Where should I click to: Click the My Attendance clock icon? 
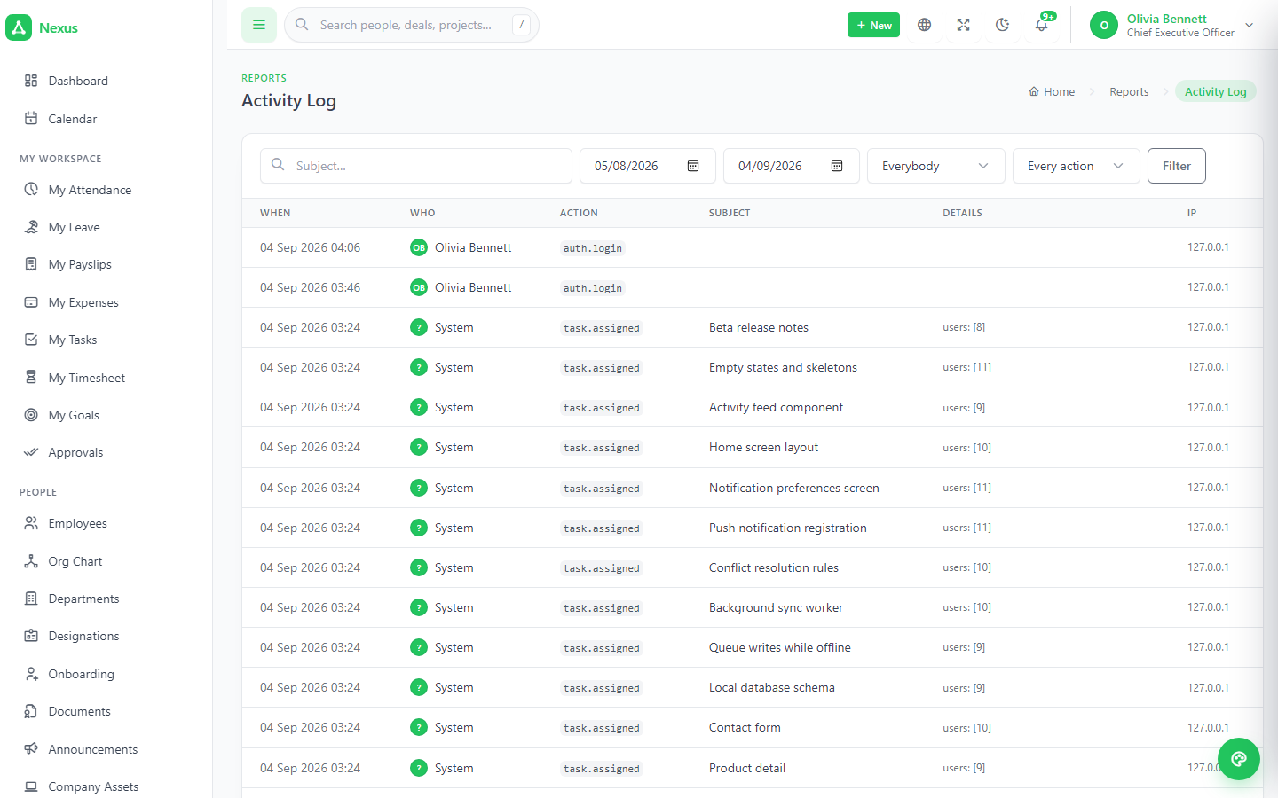click(x=31, y=190)
